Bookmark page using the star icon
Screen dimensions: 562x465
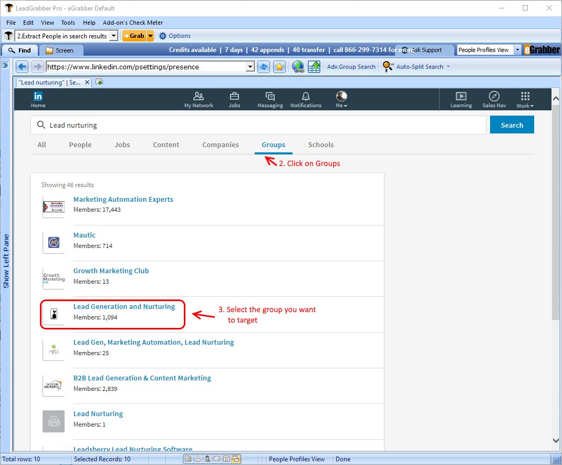(279, 67)
